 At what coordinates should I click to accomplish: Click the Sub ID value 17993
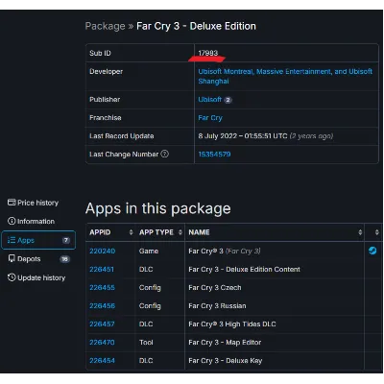208,53
